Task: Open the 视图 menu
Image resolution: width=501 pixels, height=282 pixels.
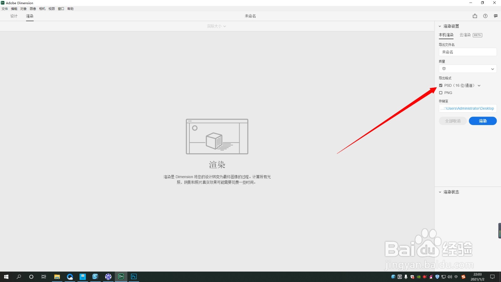Action: pos(52,9)
